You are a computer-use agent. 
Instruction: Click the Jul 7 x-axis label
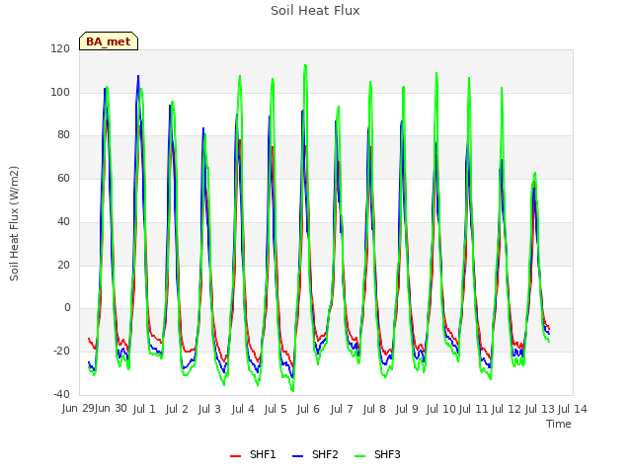coord(342,409)
